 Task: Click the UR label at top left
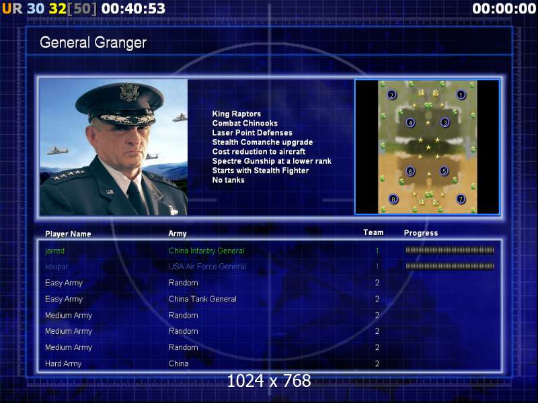pos(12,9)
